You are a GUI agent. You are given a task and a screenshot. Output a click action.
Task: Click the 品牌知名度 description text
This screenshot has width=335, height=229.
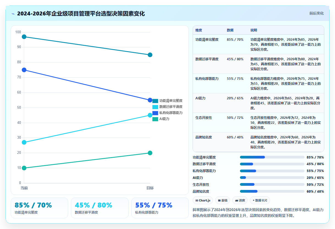(x=286, y=142)
